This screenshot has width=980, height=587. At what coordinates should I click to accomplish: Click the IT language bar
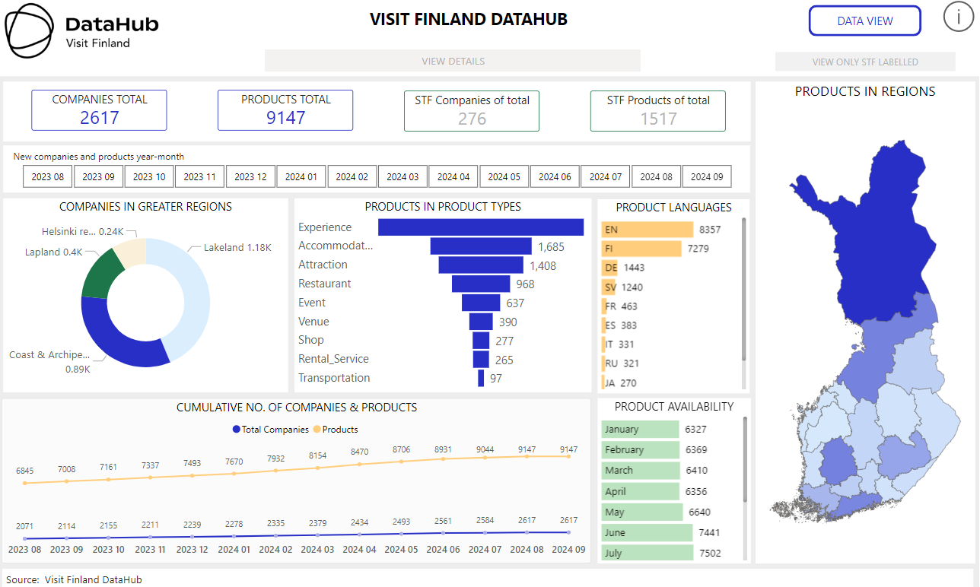[603, 344]
